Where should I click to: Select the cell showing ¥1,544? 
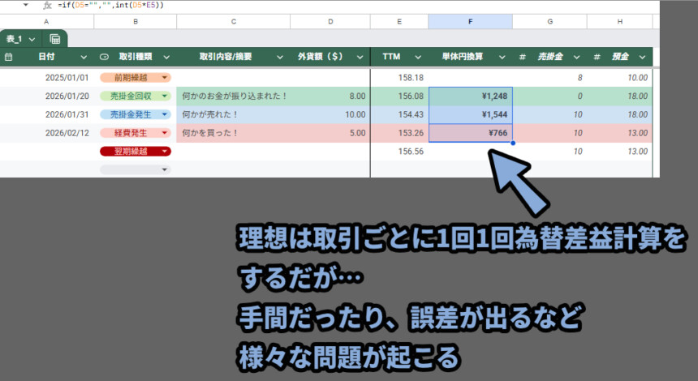pos(470,114)
